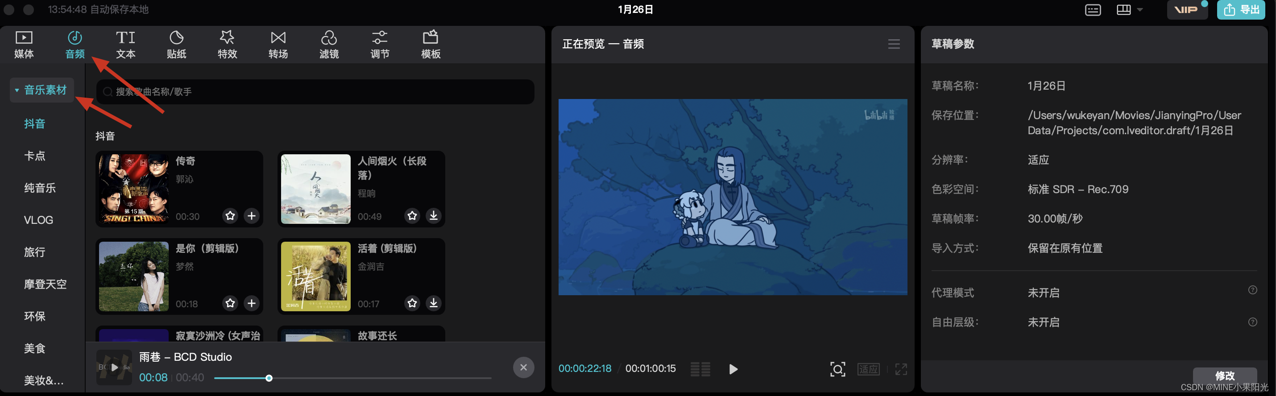Show help for 代理模式
1276x396 pixels.
[1252, 290]
